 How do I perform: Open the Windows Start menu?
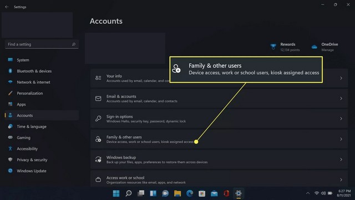click(116, 193)
